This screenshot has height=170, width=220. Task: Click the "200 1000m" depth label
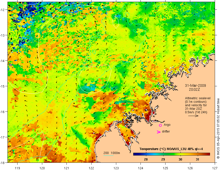click(x=112, y=153)
